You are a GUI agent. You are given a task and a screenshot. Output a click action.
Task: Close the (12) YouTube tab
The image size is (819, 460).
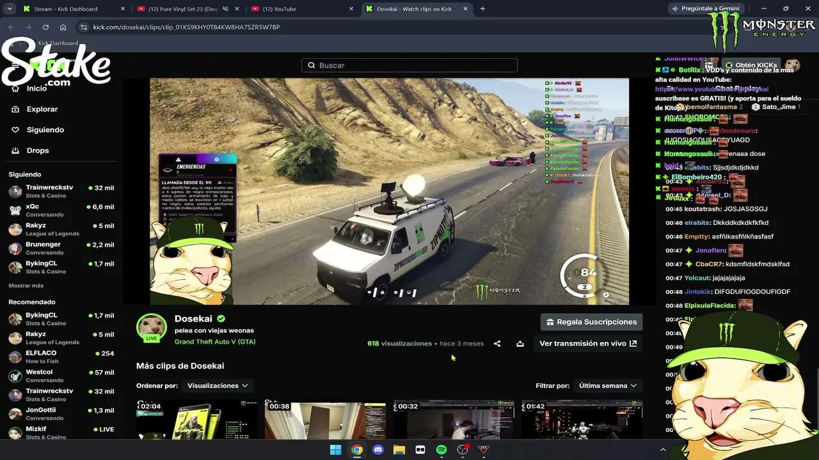click(x=351, y=9)
